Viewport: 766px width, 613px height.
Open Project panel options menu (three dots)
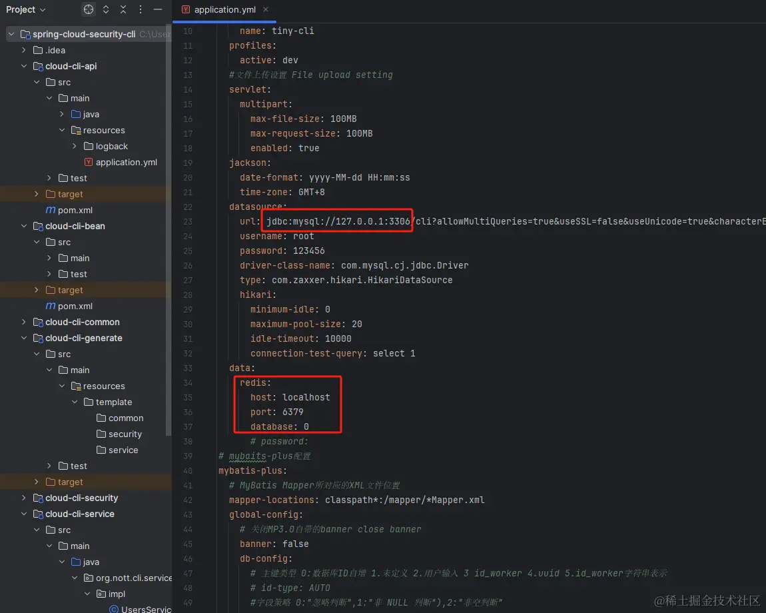click(x=140, y=9)
